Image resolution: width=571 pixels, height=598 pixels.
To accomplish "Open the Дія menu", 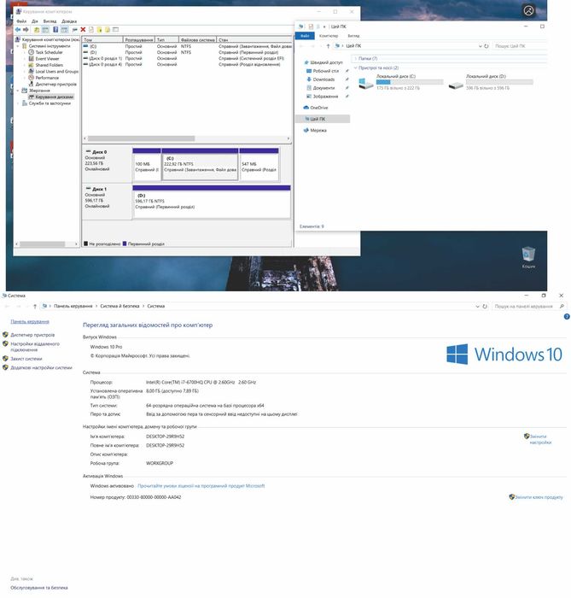I will click(x=35, y=21).
